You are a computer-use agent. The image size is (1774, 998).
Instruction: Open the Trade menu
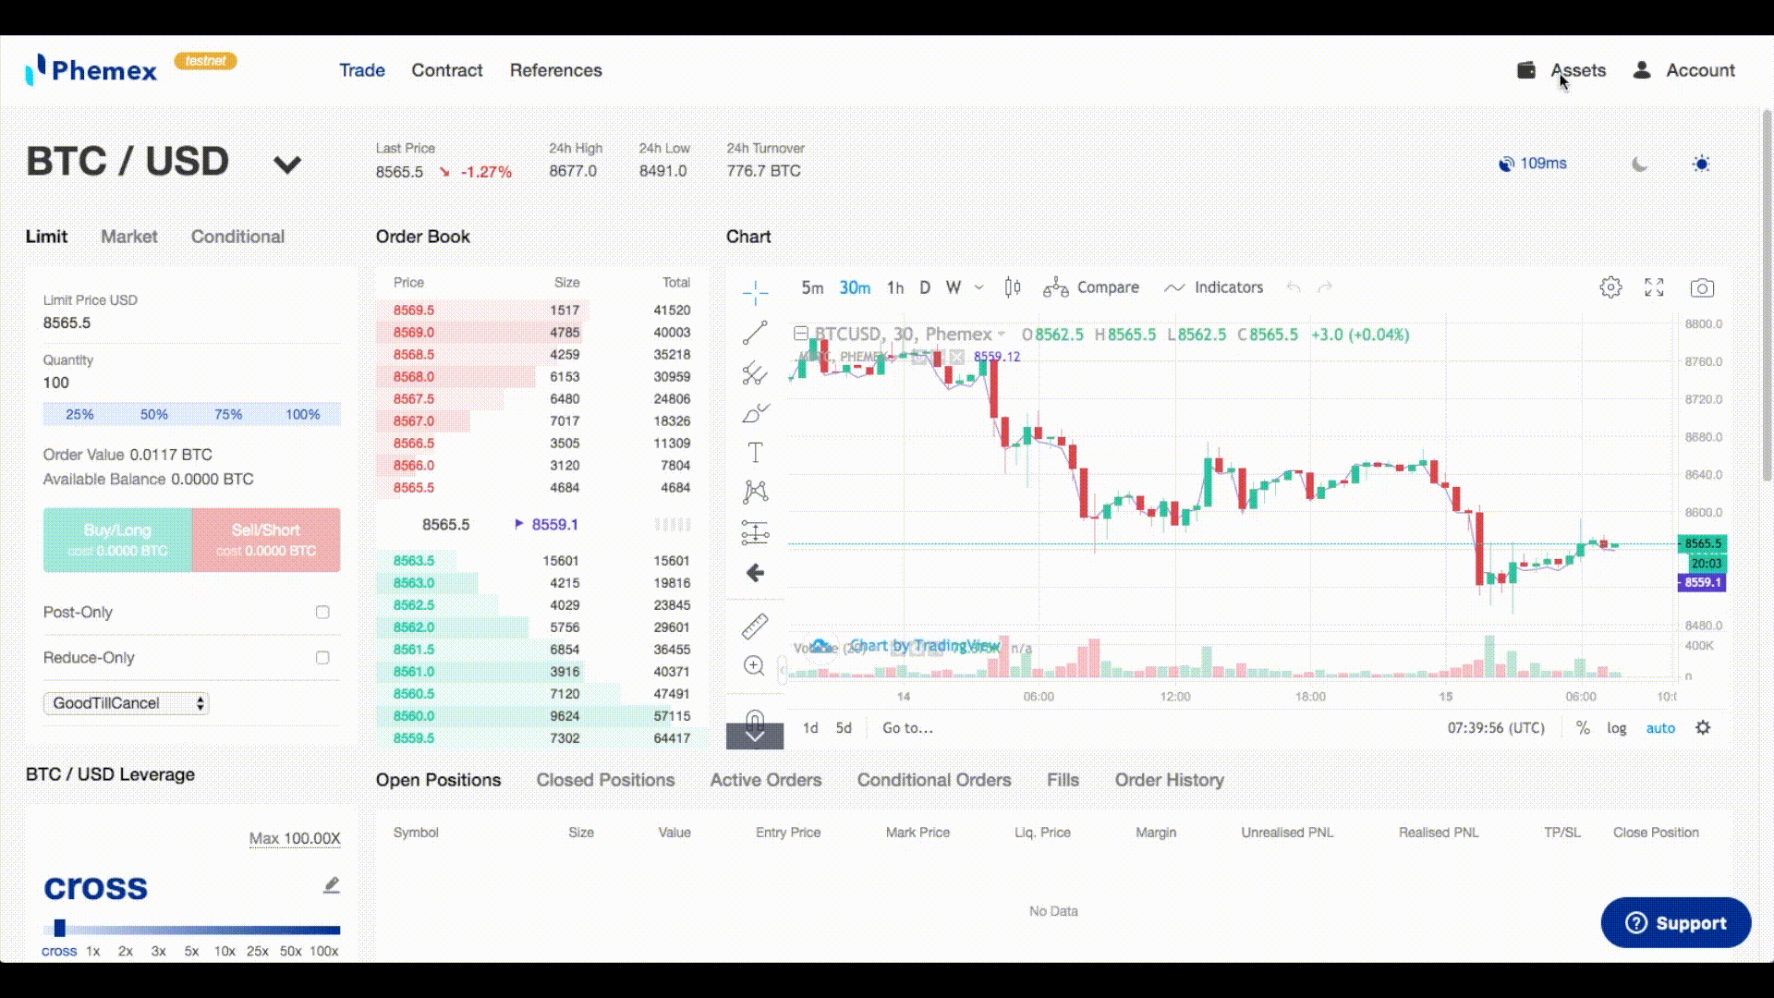click(x=362, y=70)
